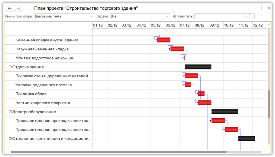The image size is (275, 157).
Task: Select task Монтаж водостоков на крыше
Action: (44, 58)
